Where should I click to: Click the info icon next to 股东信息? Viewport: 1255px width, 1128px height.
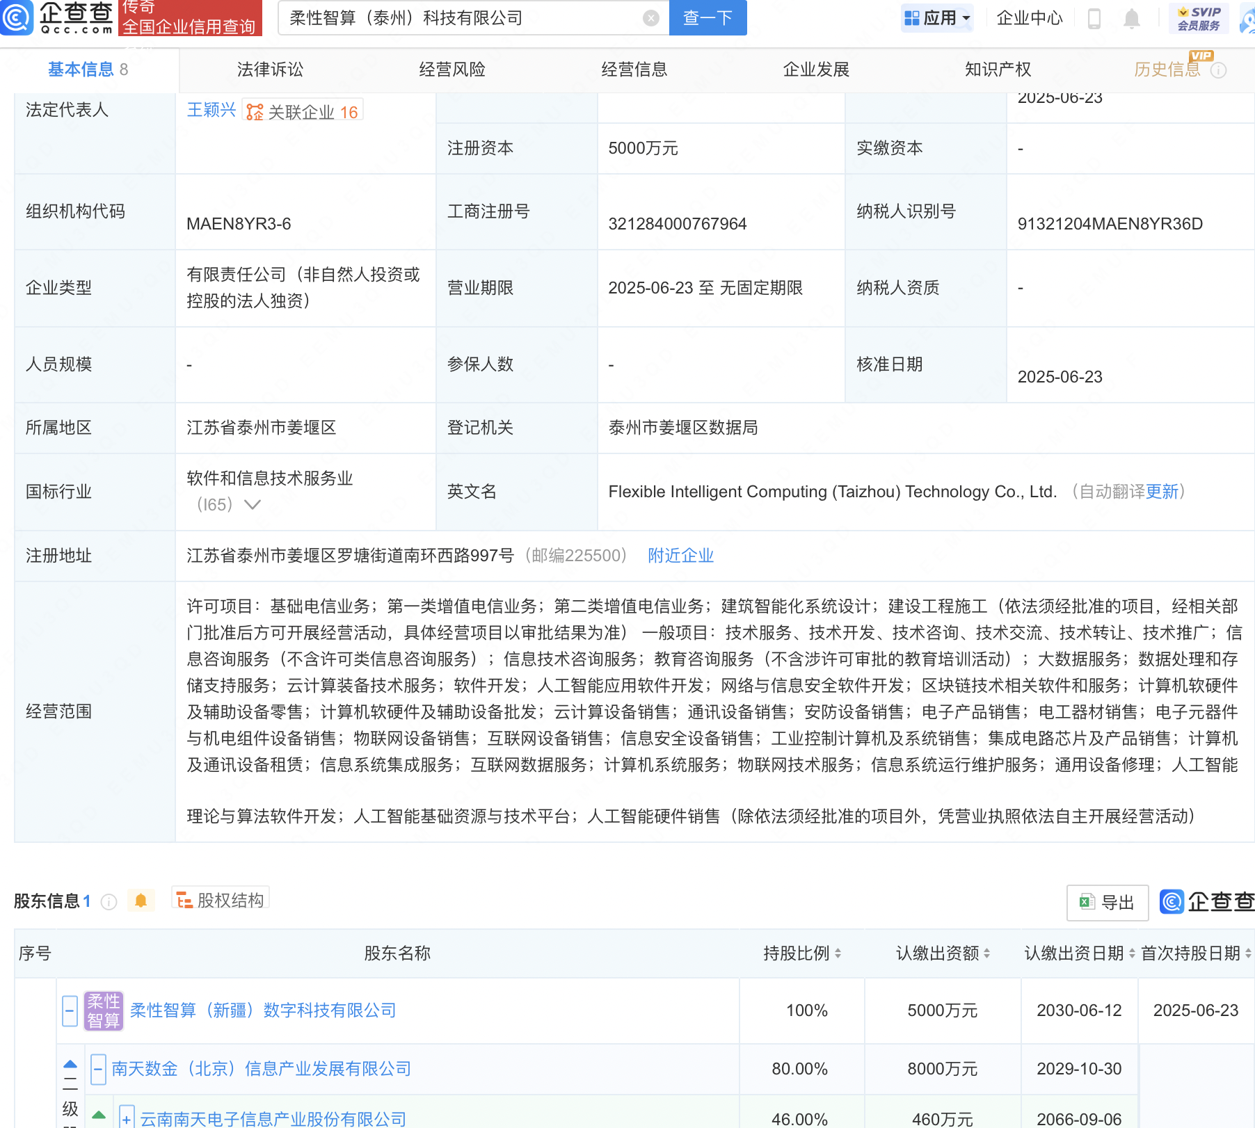pos(109,902)
